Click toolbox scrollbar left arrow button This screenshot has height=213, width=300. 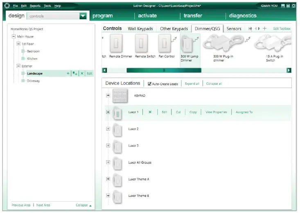[104, 70]
